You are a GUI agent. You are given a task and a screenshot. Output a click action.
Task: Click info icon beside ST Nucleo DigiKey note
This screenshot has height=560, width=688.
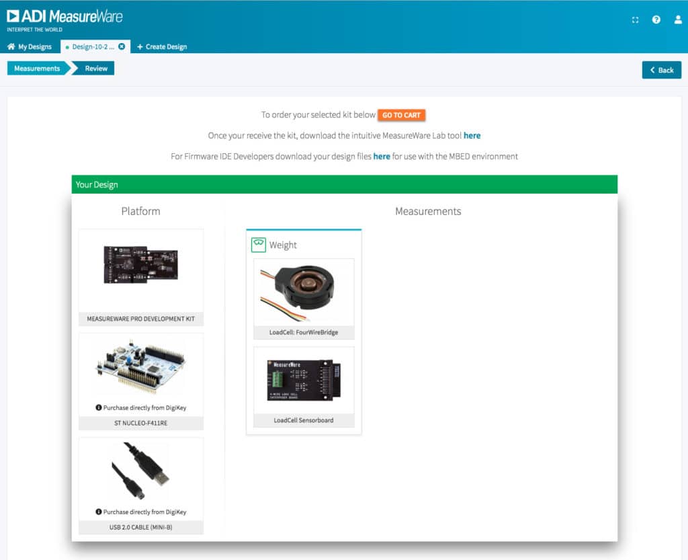pyautogui.click(x=99, y=407)
